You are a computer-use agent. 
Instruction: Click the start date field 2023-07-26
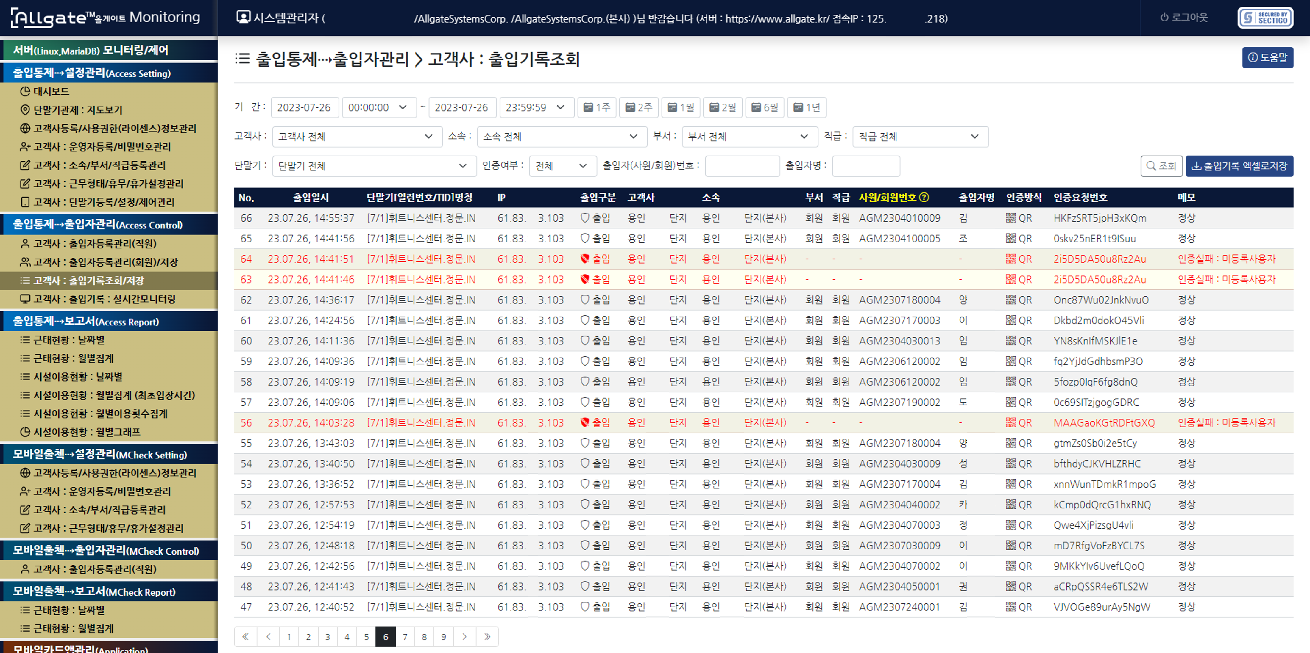point(305,107)
